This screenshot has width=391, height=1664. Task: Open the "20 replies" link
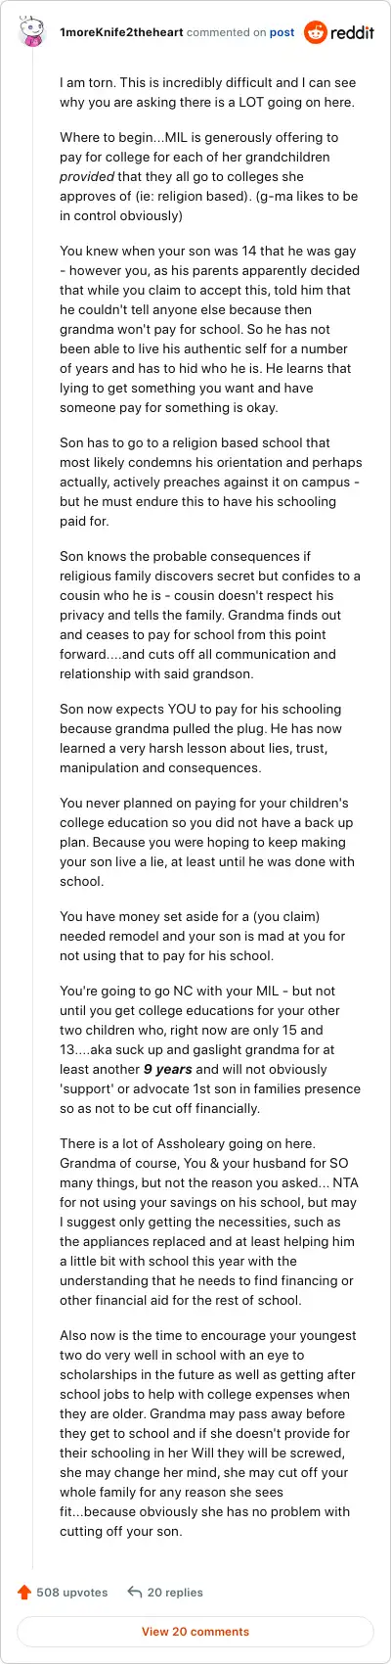point(175,1593)
